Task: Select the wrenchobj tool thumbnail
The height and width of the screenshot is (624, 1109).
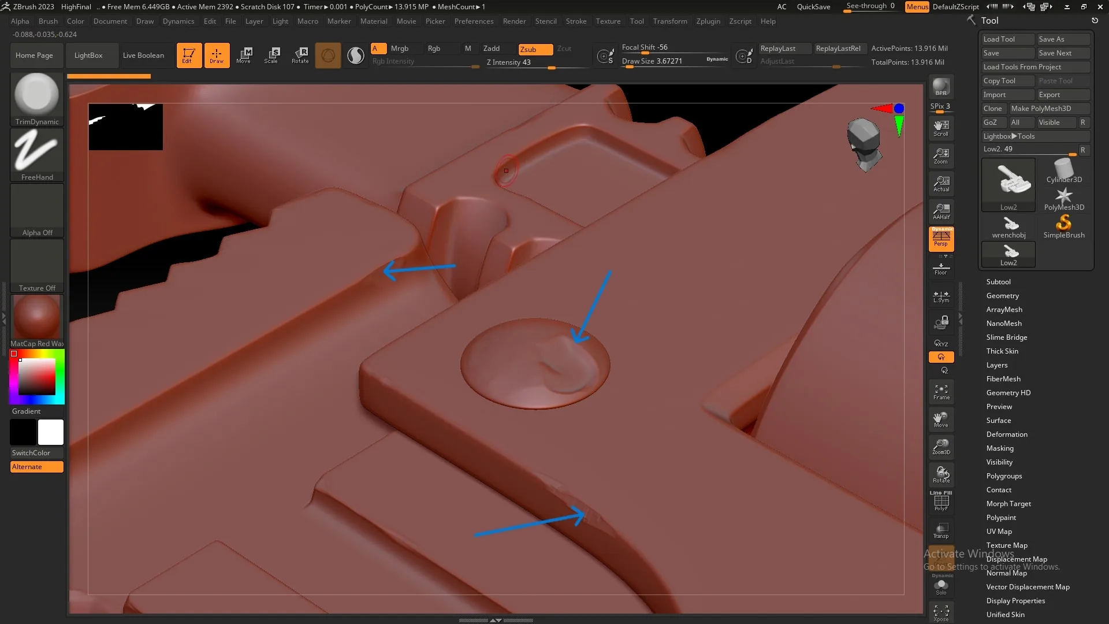Action: [x=1008, y=226]
